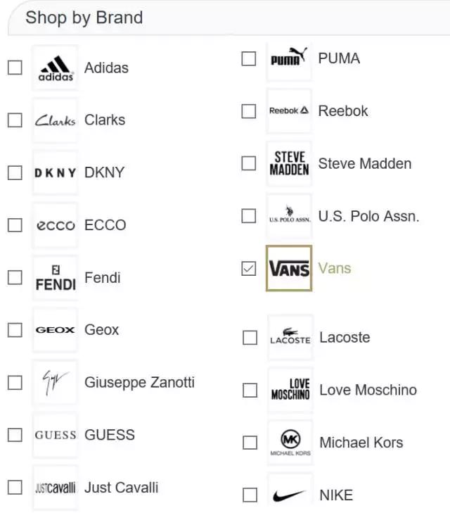The width and height of the screenshot is (450, 513).
Task: Enable the Clarks brand filter checkbox
Action: [15, 120]
